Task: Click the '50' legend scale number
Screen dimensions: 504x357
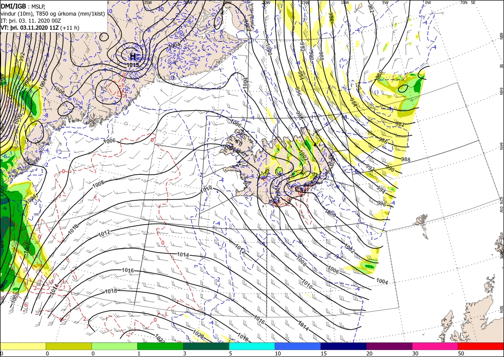Action: tap(461, 353)
